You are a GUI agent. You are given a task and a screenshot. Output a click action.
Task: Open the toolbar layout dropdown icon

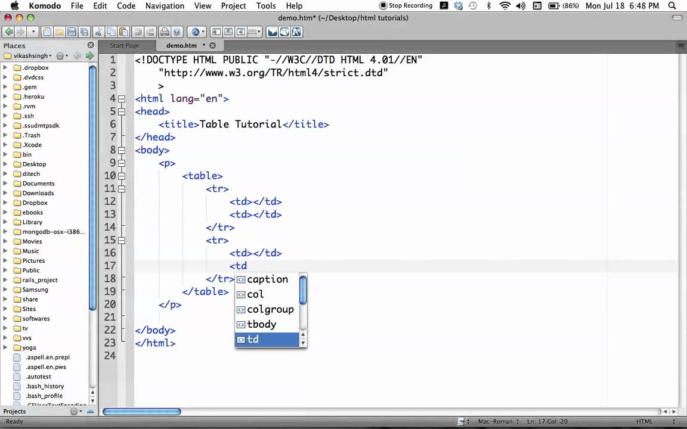click(255, 32)
